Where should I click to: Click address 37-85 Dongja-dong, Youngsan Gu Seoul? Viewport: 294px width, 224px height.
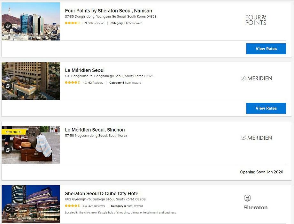(x=111, y=17)
